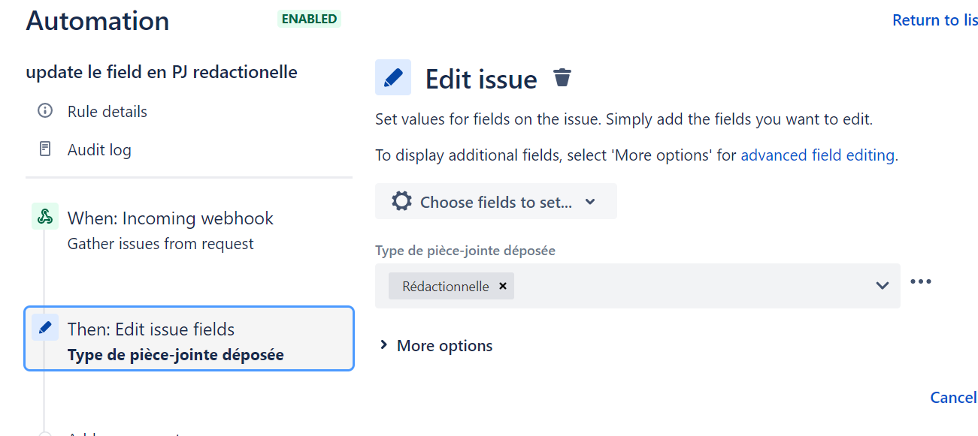978x436 pixels.
Task: Click the gear icon on Choose fields to set
Action: click(x=401, y=200)
